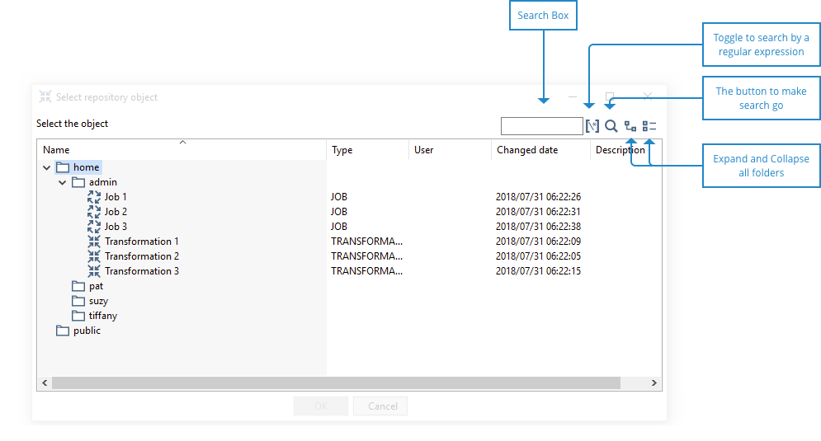821x441 pixels.
Task: Select the 'admin' folder label
Action: pos(103,182)
